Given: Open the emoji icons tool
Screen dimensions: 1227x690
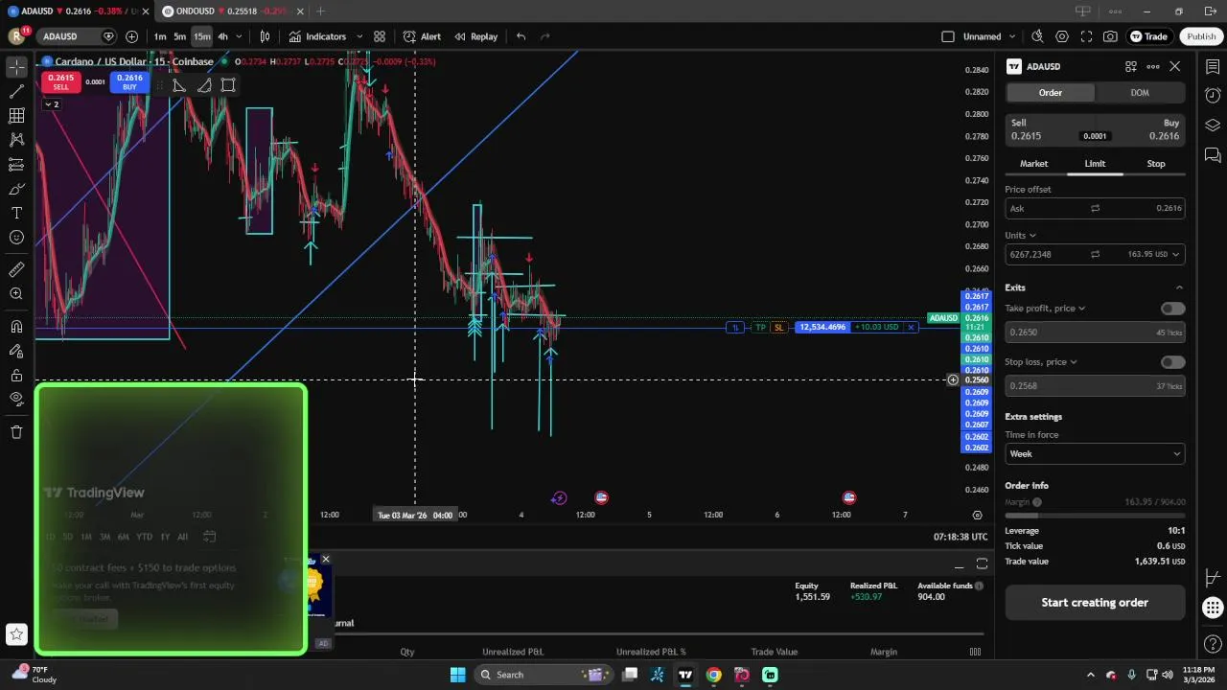Looking at the screenshot, I should coord(16,238).
